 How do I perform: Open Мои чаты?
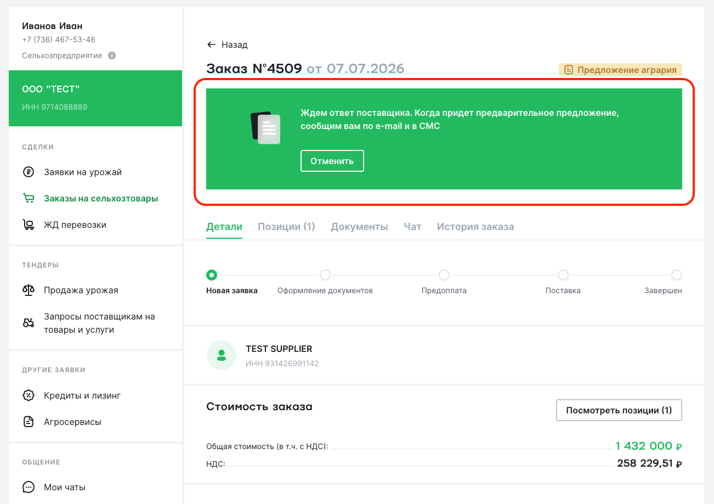coord(65,487)
